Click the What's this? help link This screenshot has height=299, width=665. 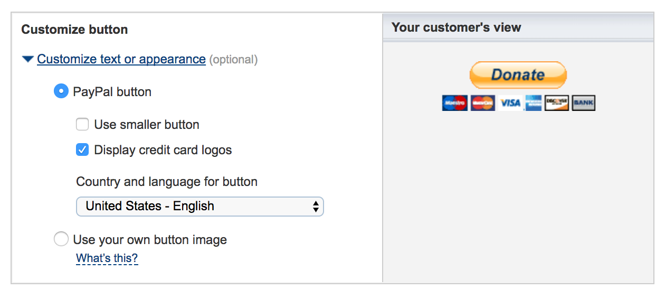click(x=107, y=258)
